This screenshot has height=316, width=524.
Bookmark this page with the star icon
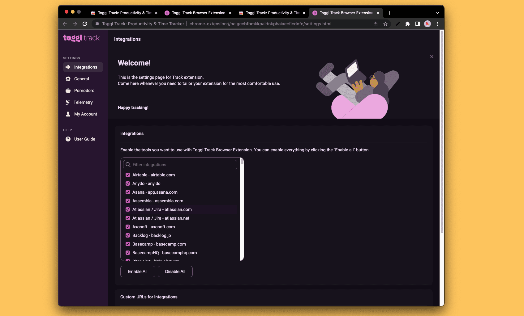coord(385,24)
